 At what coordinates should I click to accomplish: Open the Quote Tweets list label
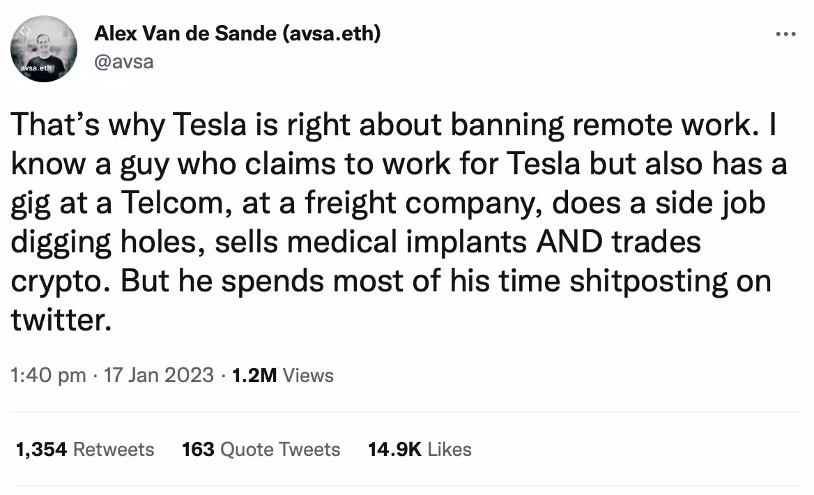click(280, 449)
